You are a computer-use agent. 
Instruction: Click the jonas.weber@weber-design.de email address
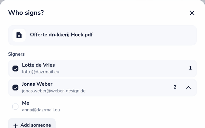(54, 91)
